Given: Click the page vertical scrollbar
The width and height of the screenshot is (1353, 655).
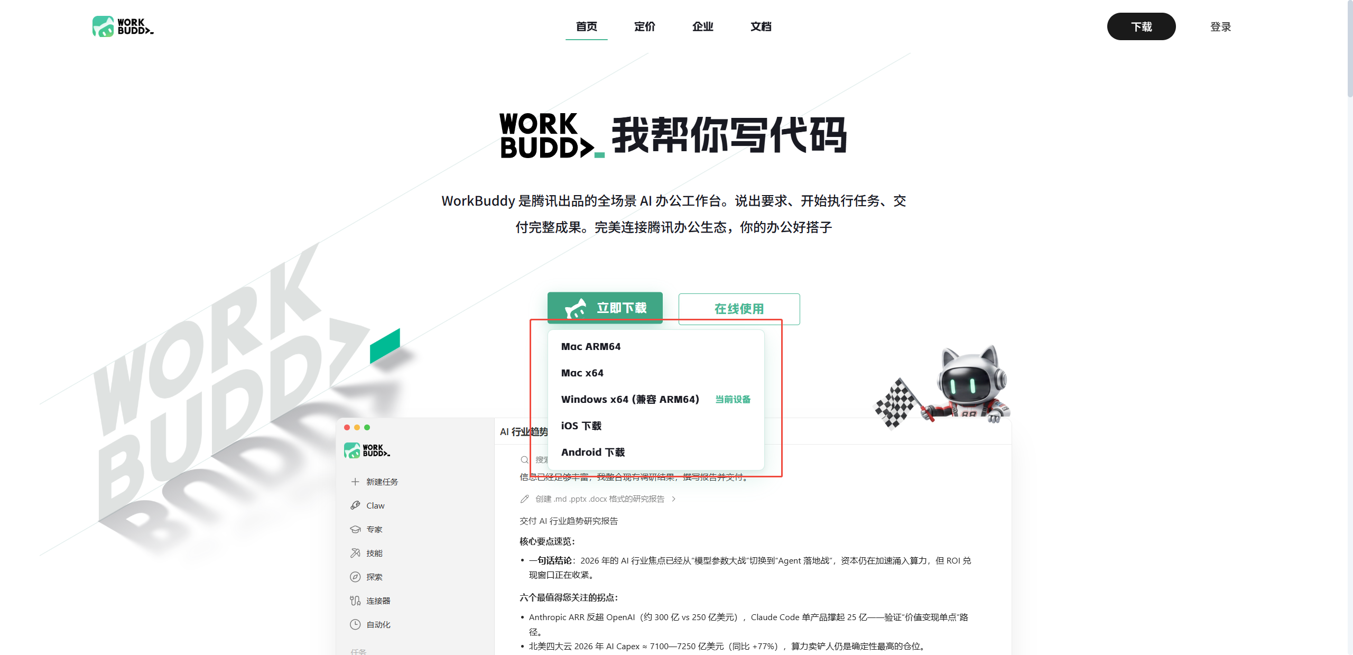Looking at the screenshot, I should (1350, 49).
